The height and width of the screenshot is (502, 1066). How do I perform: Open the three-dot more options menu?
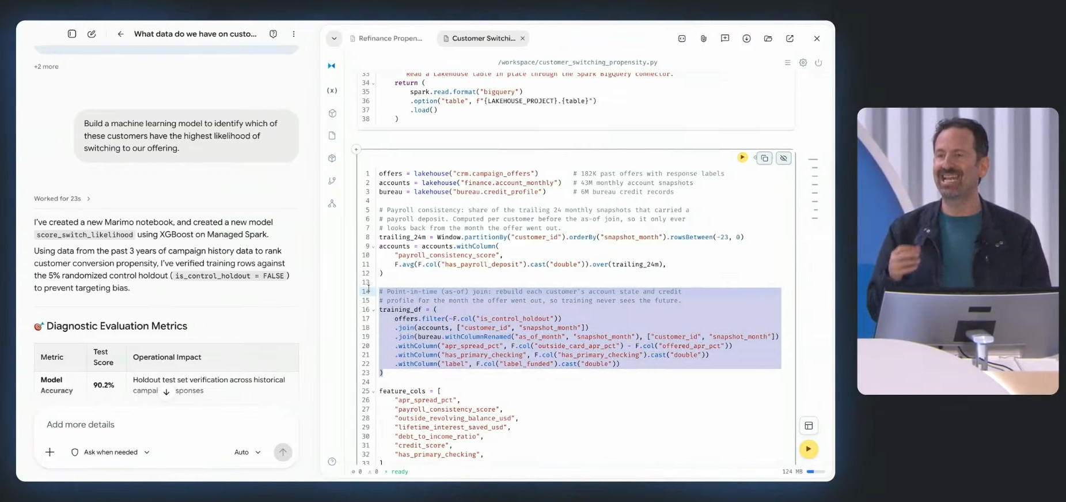coord(294,34)
